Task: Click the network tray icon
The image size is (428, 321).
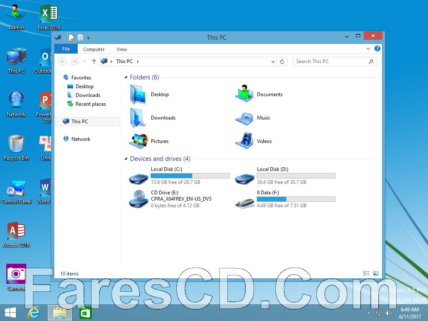Action: click(378, 313)
